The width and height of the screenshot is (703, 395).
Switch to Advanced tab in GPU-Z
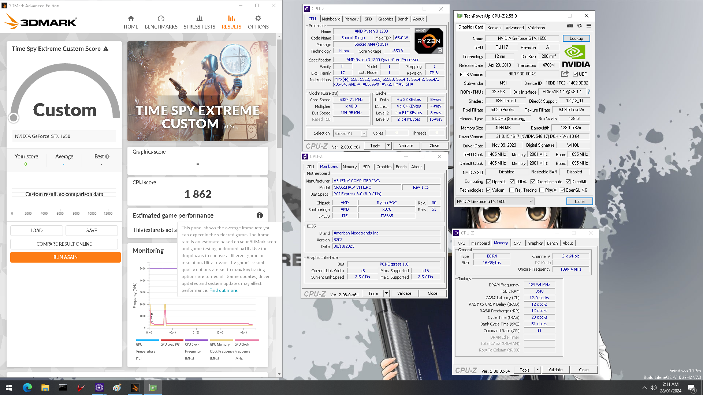(x=514, y=28)
